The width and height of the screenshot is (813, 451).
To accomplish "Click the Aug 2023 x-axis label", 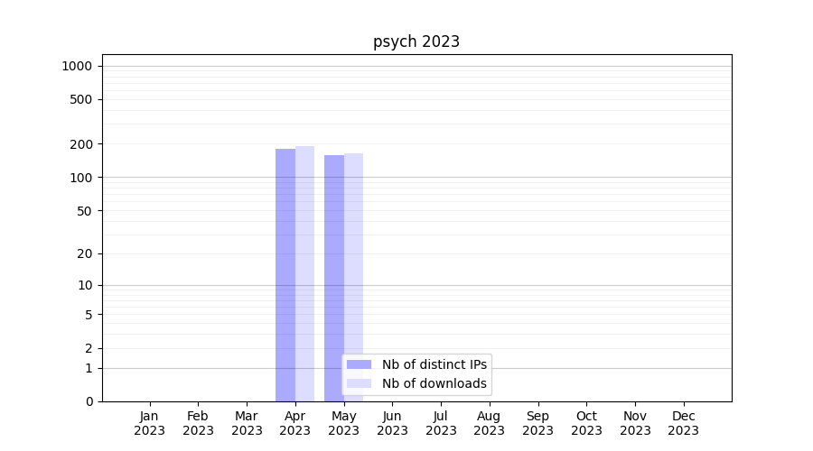I will point(490,423).
